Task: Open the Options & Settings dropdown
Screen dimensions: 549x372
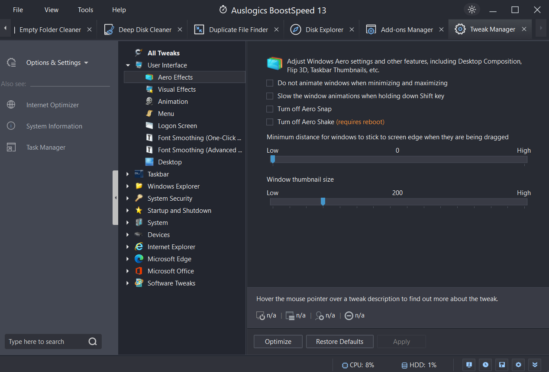Action: 57,63
